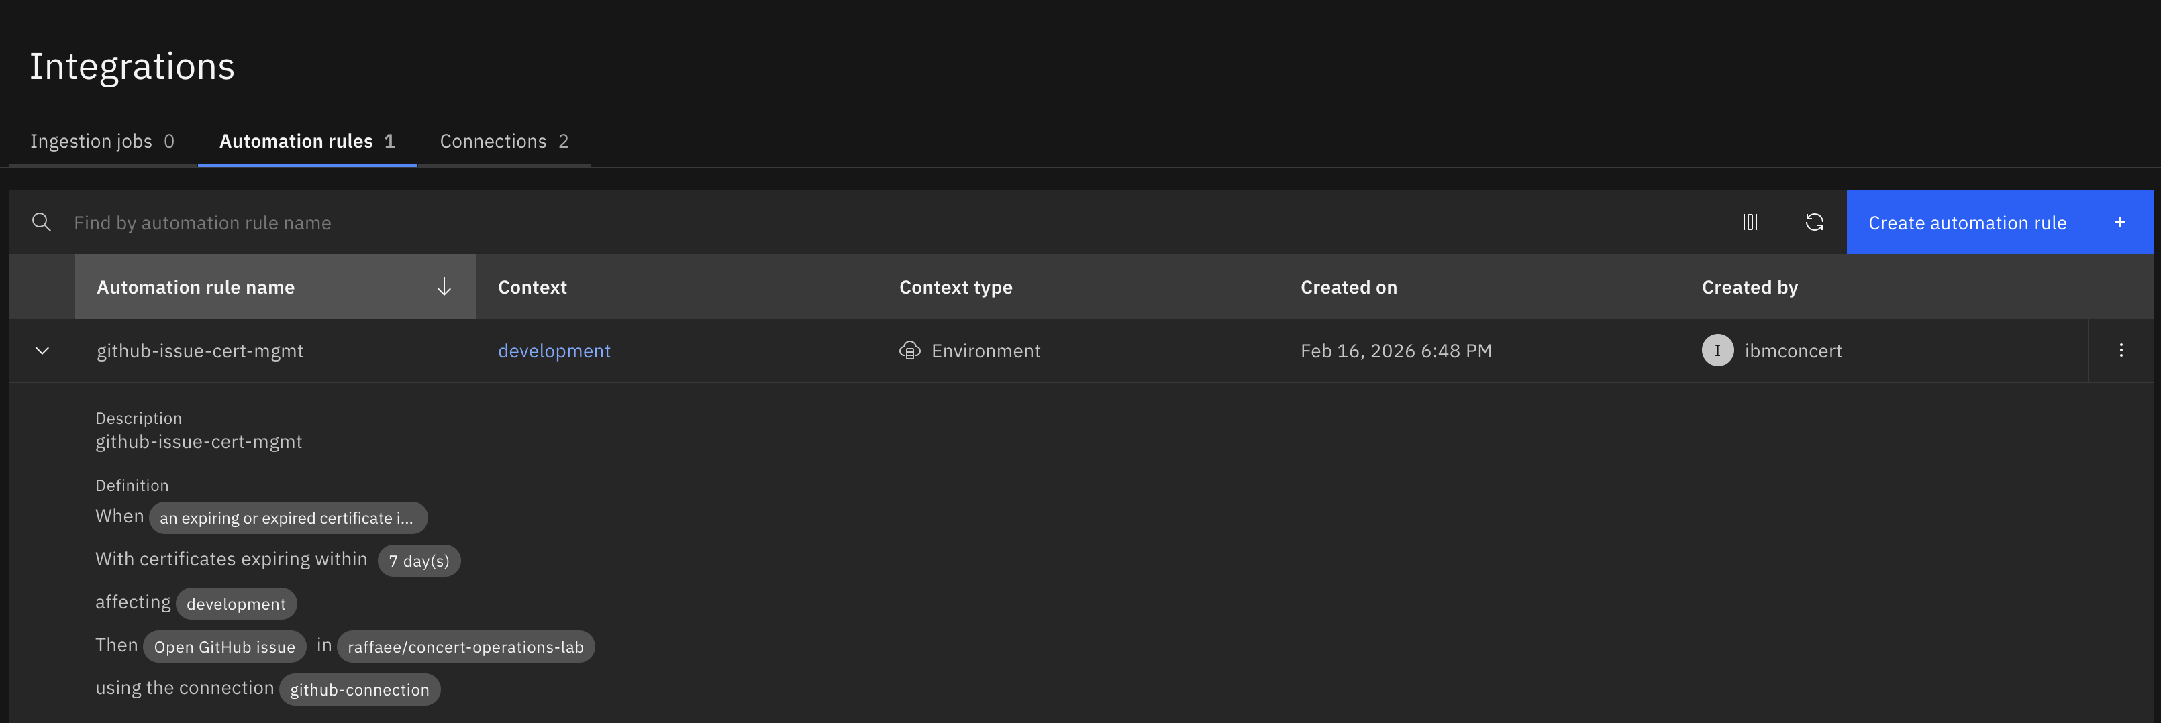Viewport: 2161px width, 723px height.
Task: Switch to the Ingestion jobs tab
Action: pos(102,141)
